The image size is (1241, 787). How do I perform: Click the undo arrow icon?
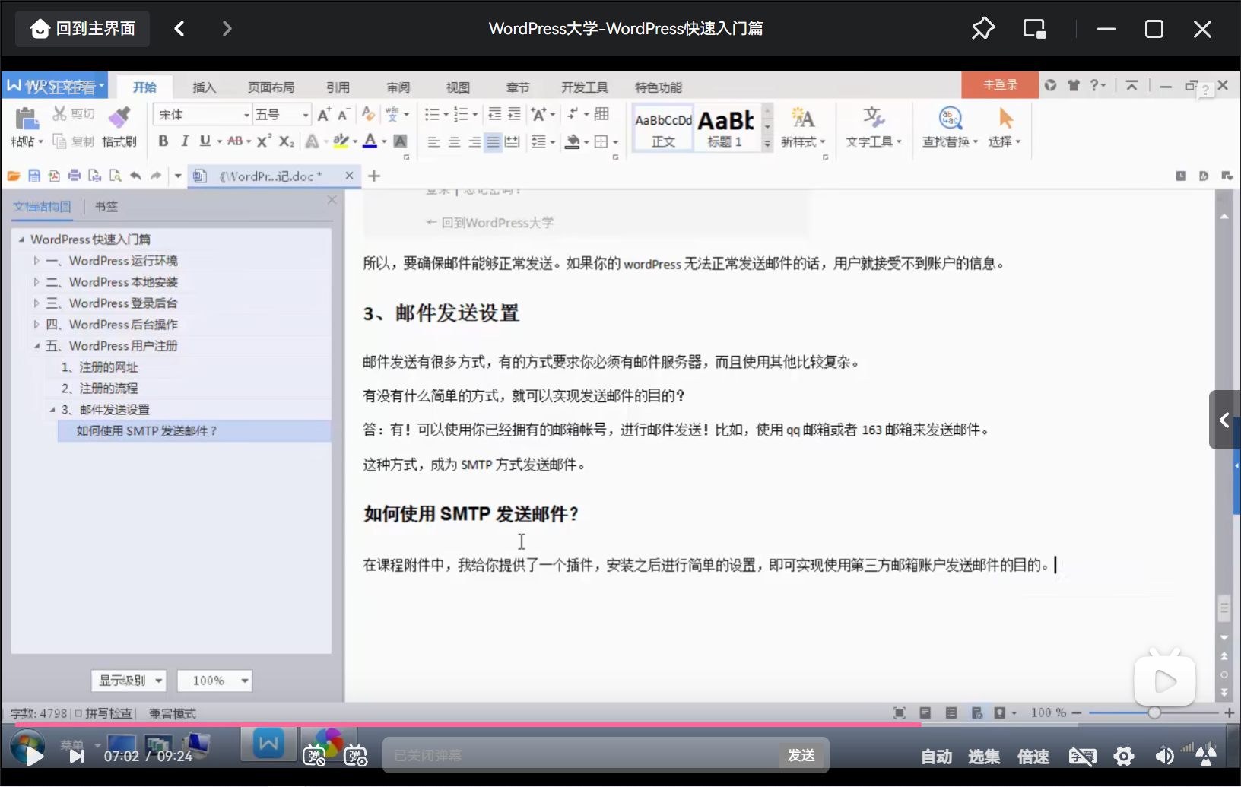click(x=135, y=176)
